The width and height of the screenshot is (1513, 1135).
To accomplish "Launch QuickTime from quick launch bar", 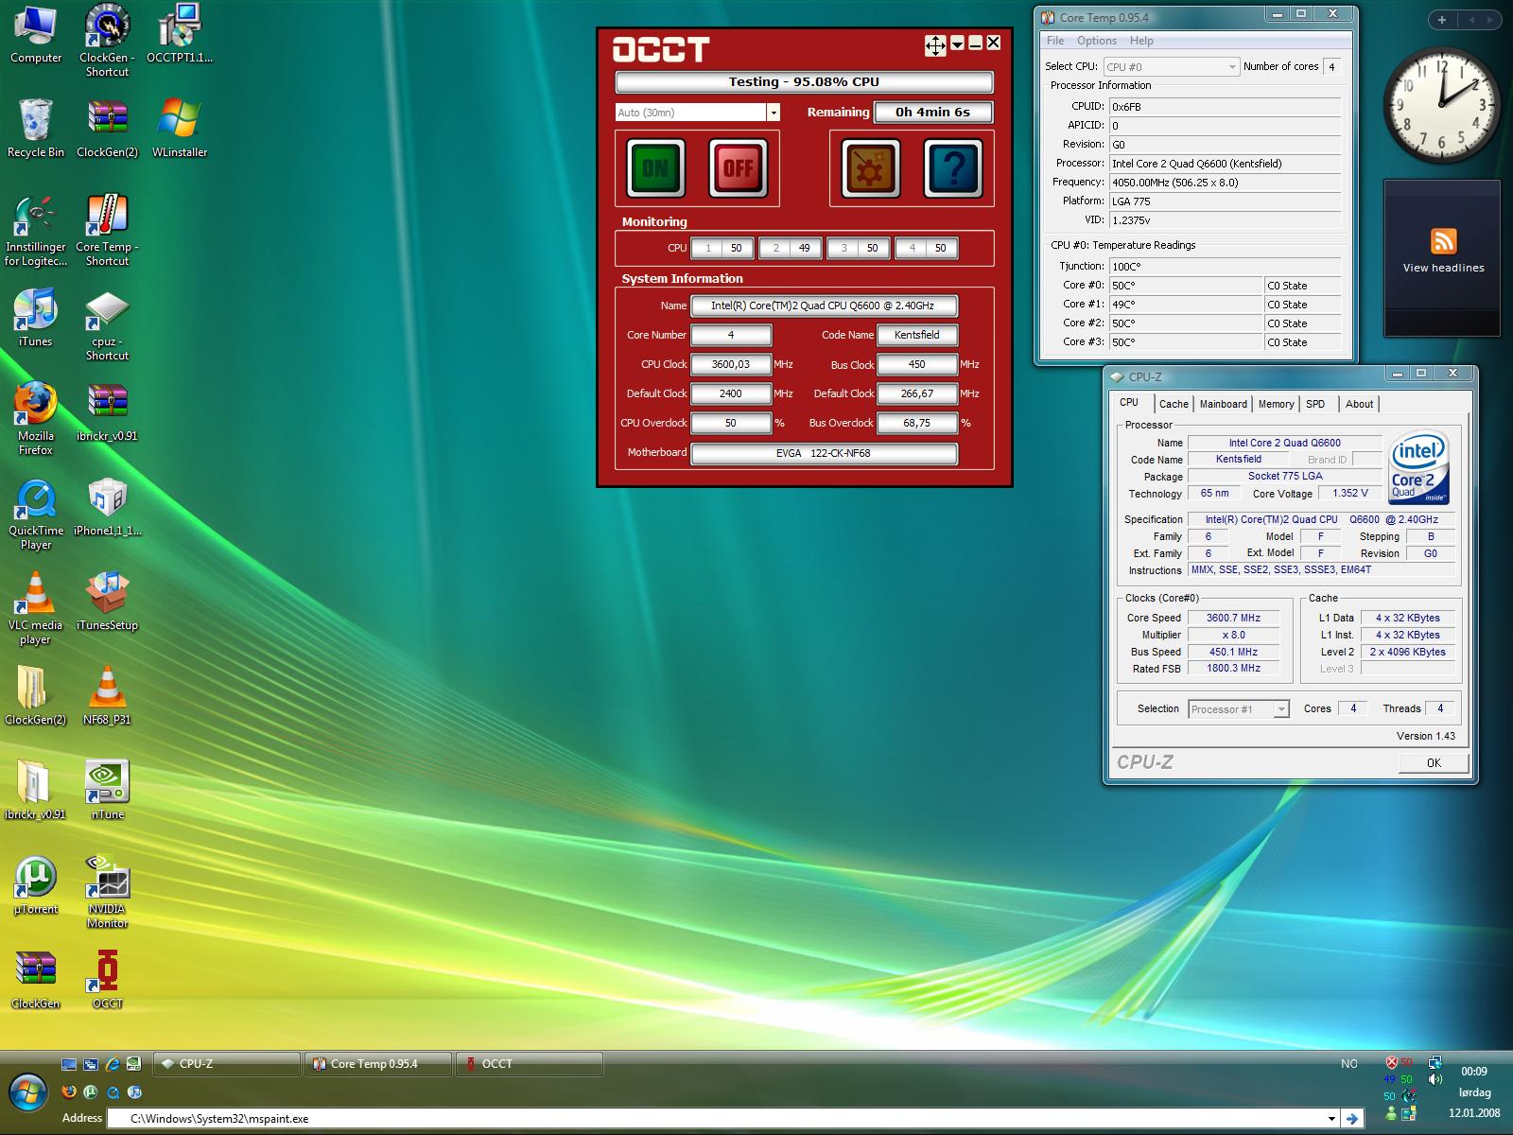I will pyautogui.click(x=113, y=1091).
